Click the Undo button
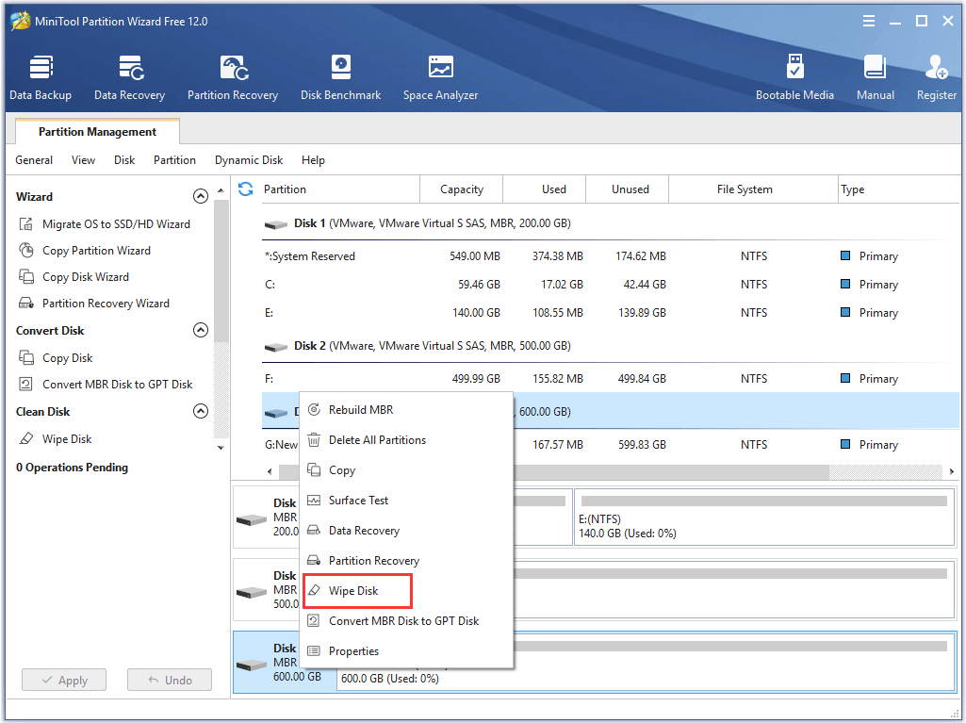The image size is (966, 723). tap(170, 680)
